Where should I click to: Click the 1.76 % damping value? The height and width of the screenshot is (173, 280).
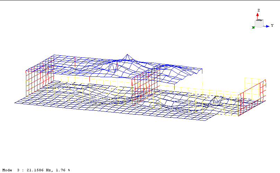63,170
